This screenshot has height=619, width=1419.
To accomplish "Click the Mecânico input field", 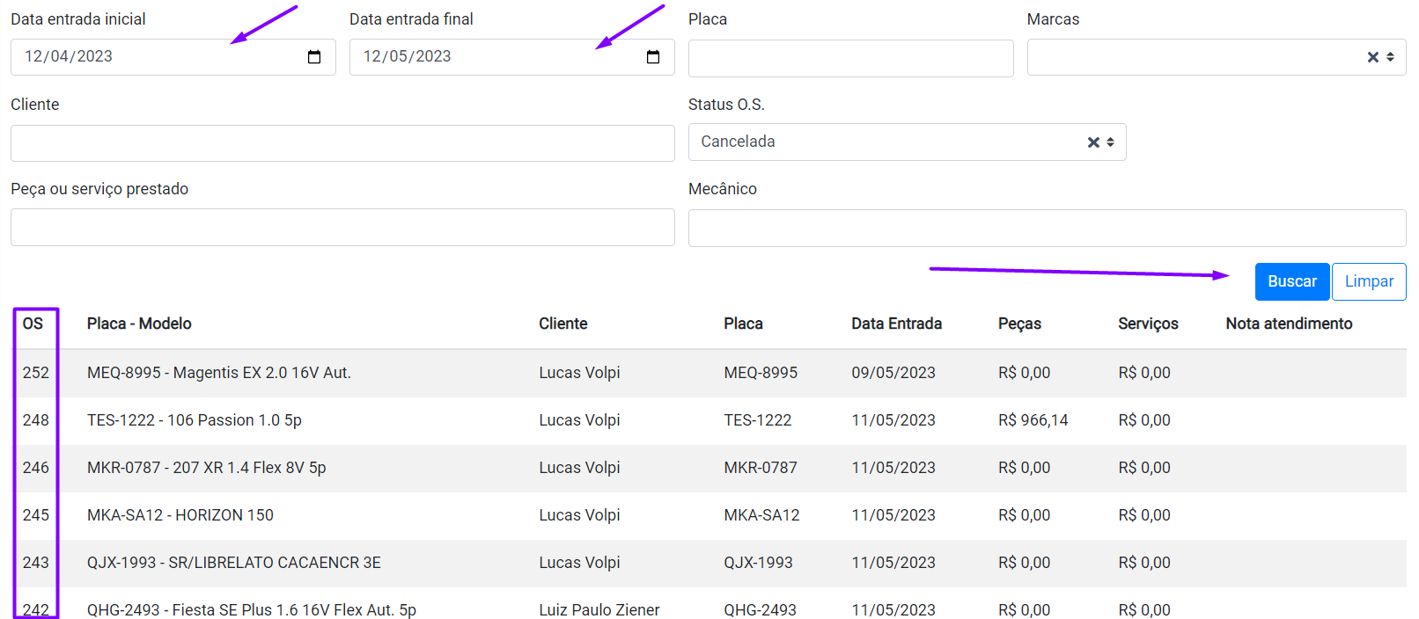I will click(1047, 229).
